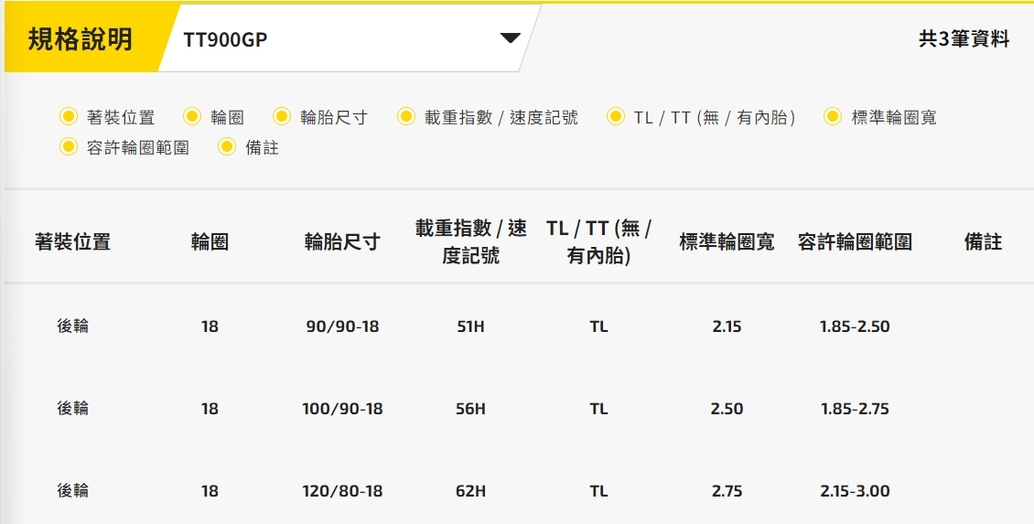The width and height of the screenshot is (1034, 524).
Task: Disable the 載重指數 / 速度記號 filter option
Action: click(407, 117)
